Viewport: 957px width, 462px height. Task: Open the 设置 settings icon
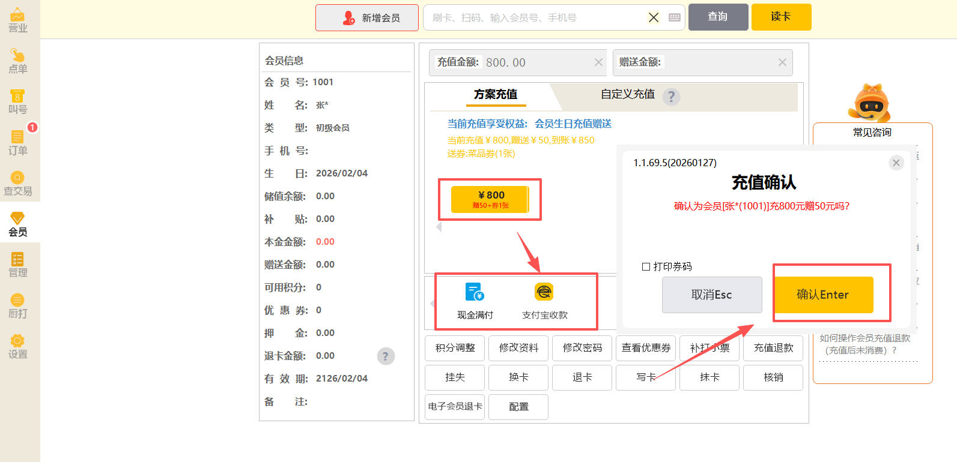[18, 347]
